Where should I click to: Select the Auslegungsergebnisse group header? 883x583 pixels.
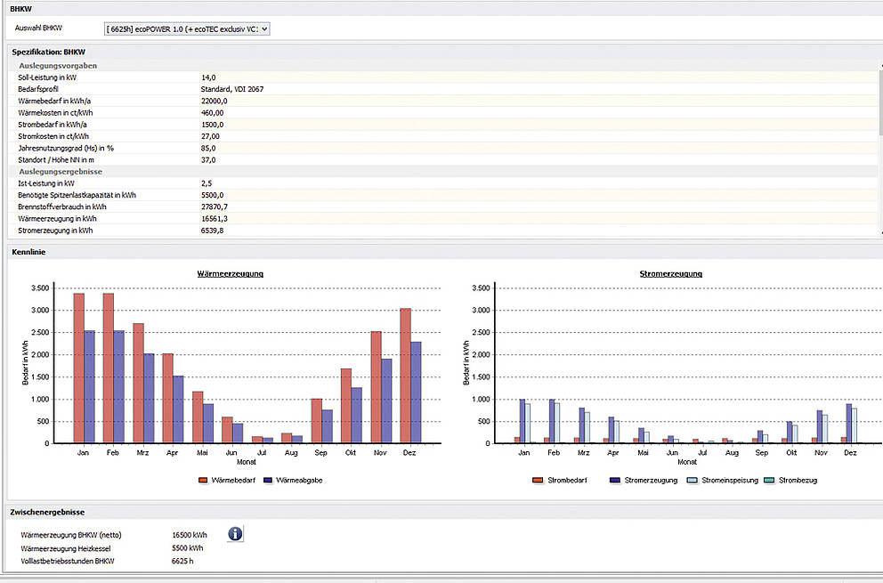click(x=60, y=171)
